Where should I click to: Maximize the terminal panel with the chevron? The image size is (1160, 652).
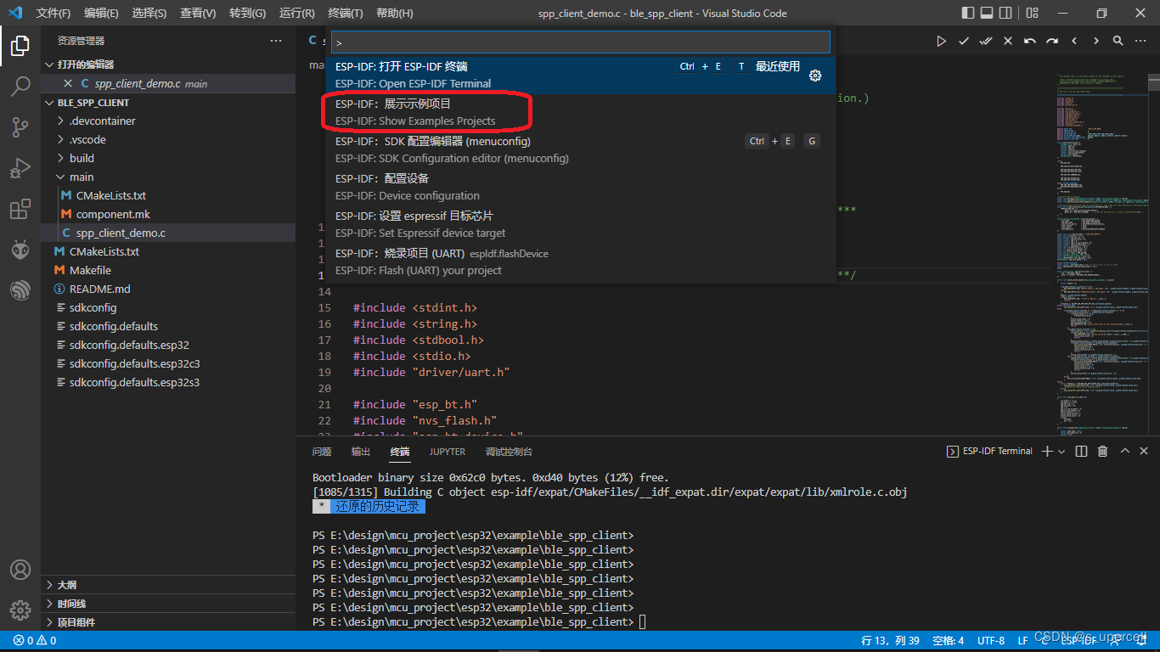tap(1125, 452)
